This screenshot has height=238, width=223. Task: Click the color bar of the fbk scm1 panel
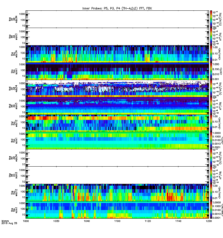pos(211,210)
